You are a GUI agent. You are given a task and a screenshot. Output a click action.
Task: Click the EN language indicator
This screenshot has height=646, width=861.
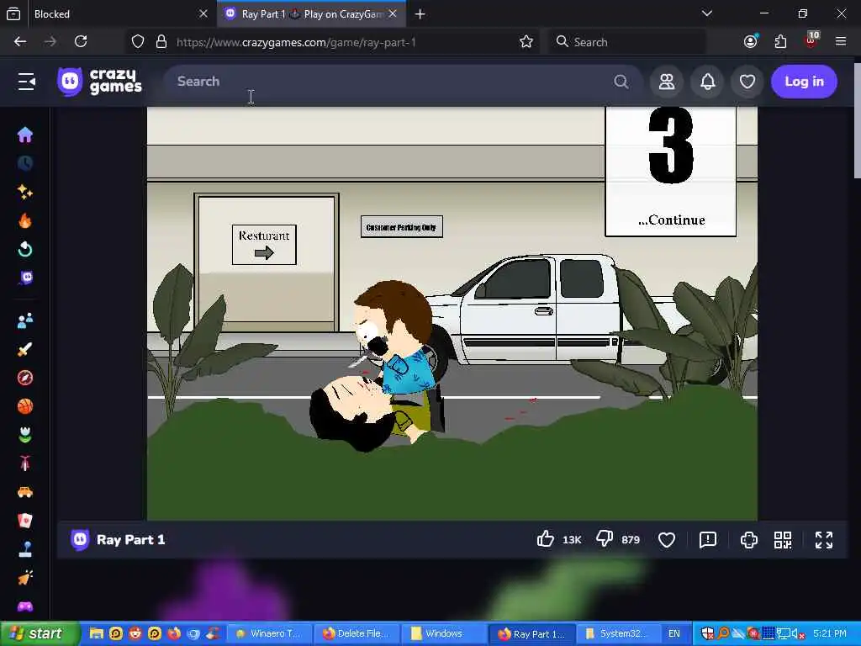tap(673, 634)
